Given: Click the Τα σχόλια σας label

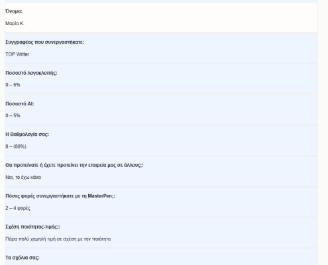Looking at the screenshot, I should coord(23,258).
